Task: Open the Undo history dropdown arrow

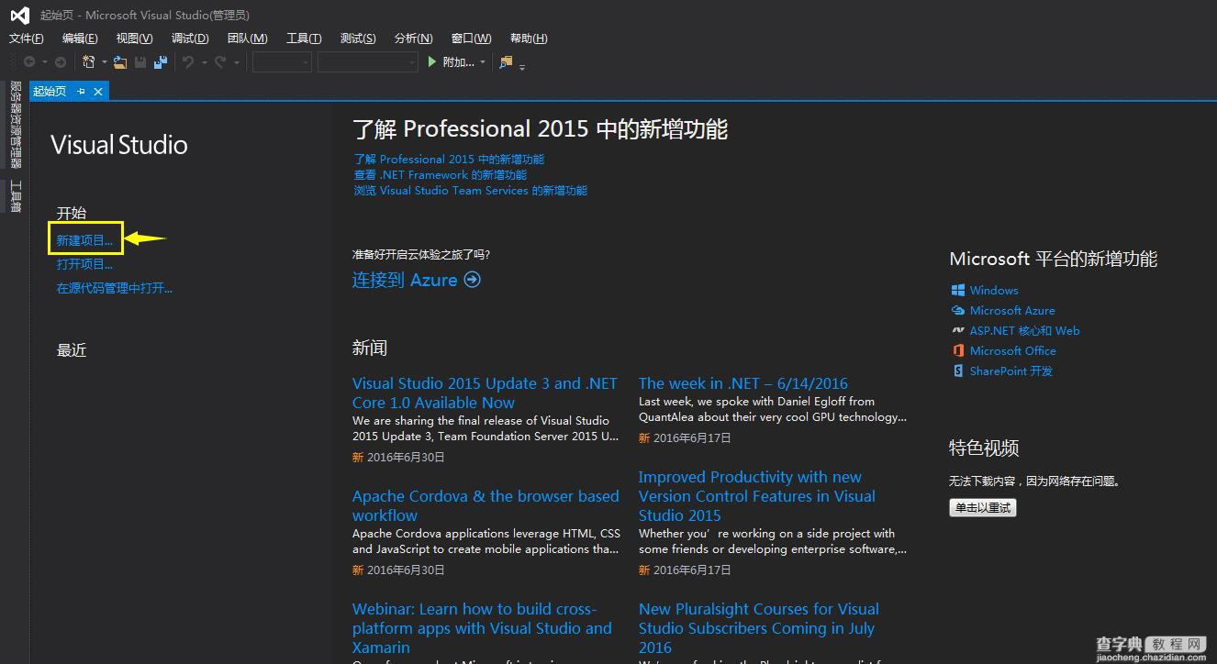Action: click(x=204, y=62)
